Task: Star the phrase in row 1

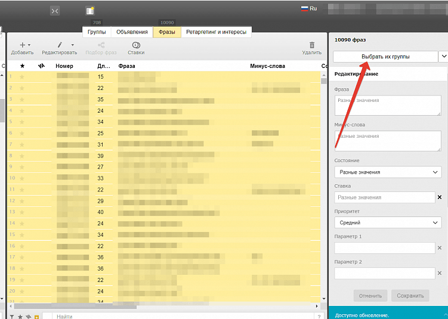Action: [x=22, y=76]
